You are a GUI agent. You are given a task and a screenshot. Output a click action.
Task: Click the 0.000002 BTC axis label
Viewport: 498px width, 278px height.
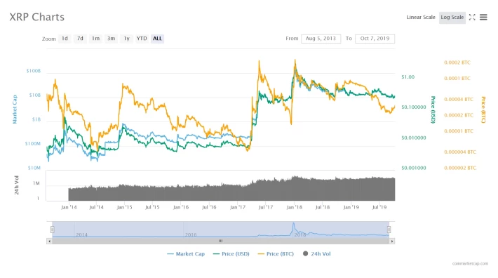point(460,168)
